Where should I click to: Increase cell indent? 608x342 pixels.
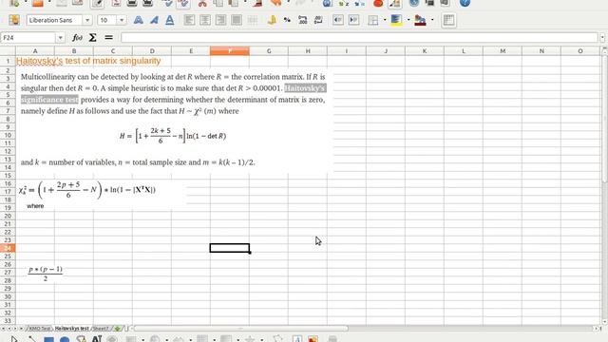(353, 20)
